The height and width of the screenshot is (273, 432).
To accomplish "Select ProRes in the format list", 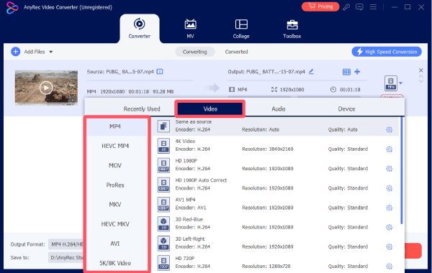I will [x=115, y=185].
